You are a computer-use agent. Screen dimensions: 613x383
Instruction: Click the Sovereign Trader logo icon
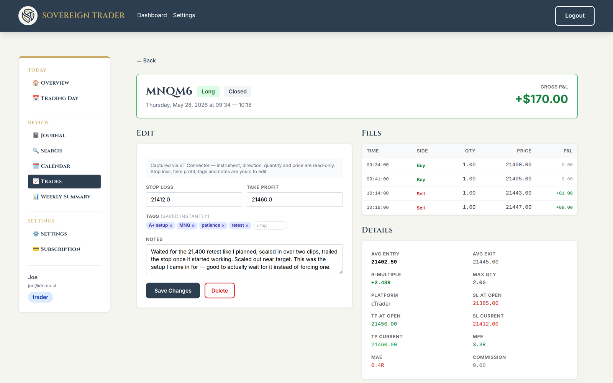28,16
